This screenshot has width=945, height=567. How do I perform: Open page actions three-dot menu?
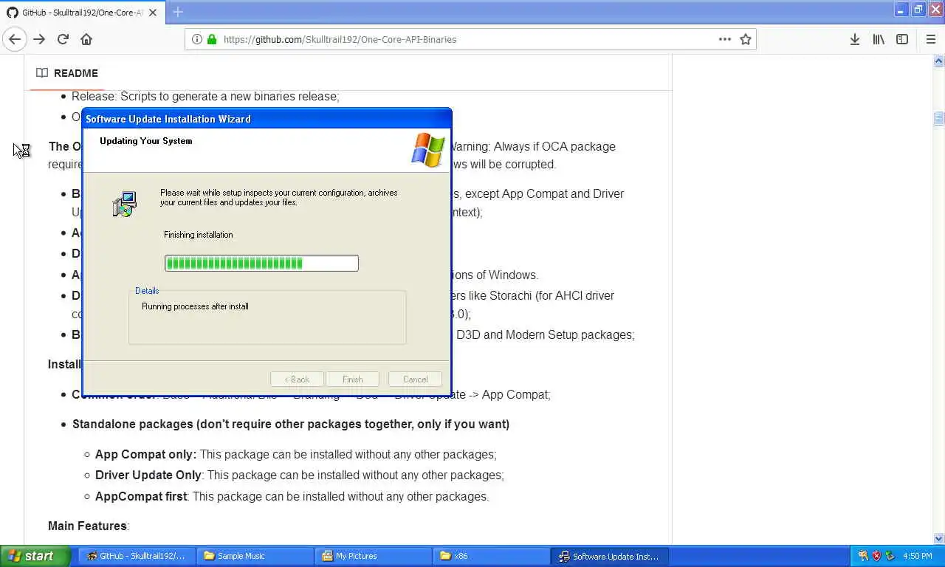(x=725, y=39)
